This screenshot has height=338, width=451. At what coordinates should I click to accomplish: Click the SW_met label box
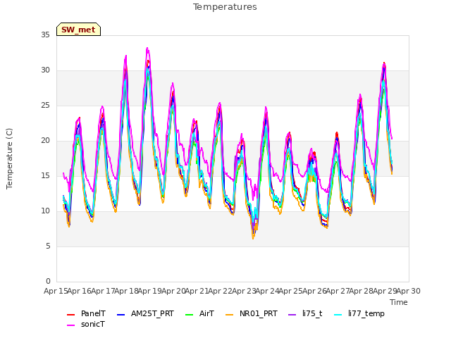78,30
